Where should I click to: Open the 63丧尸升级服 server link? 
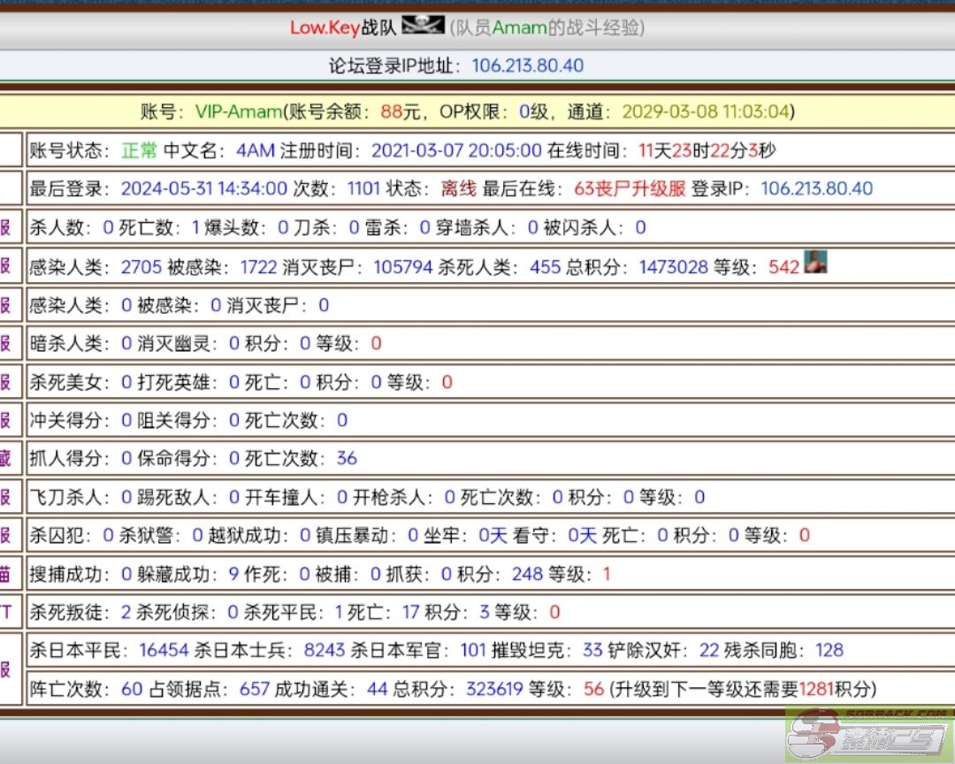point(630,188)
